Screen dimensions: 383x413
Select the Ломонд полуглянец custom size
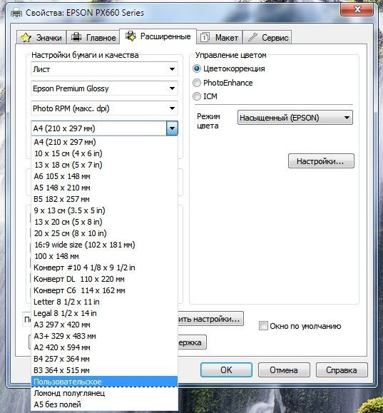click(x=104, y=393)
